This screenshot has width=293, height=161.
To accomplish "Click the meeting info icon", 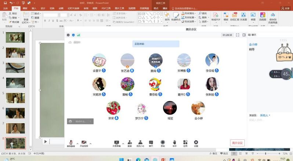I will tap(68, 35).
